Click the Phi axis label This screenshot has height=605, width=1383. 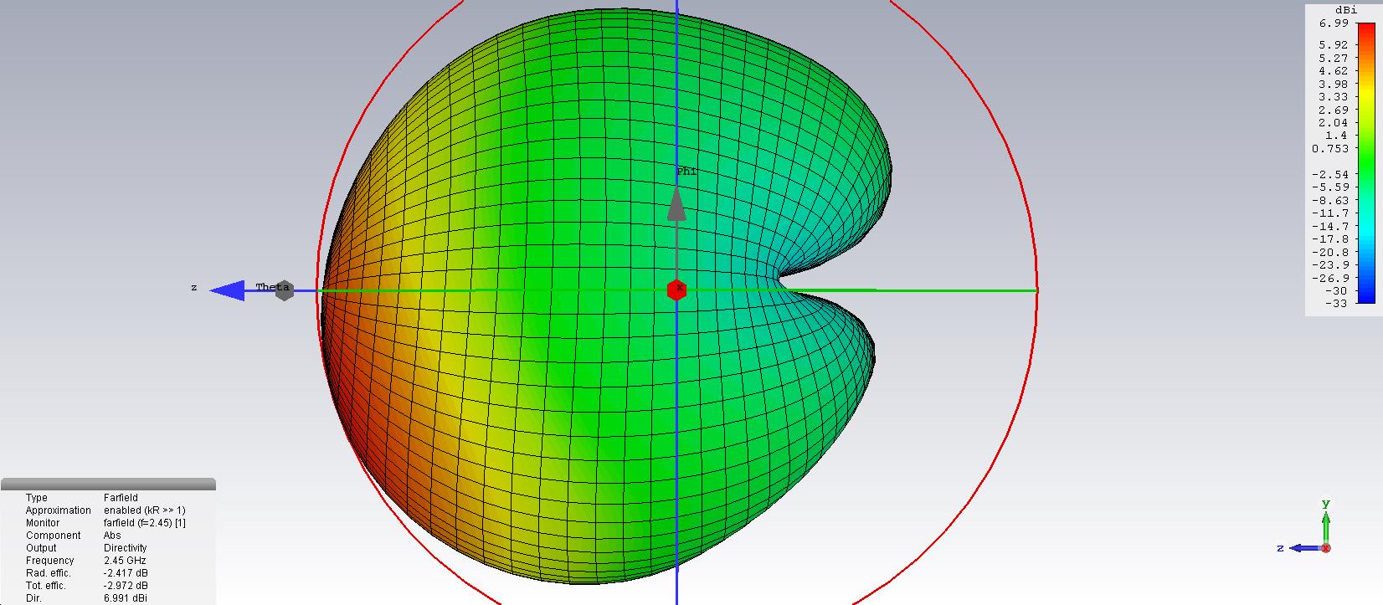[686, 171]
